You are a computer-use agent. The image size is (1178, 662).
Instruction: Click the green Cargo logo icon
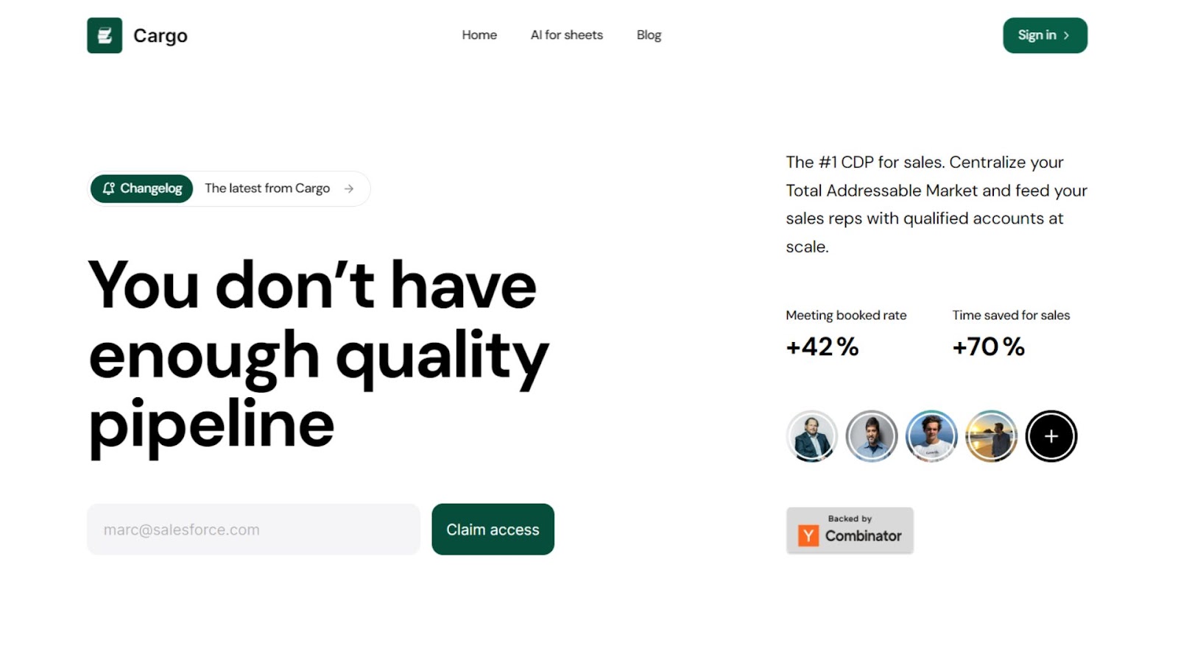point(105,35)
